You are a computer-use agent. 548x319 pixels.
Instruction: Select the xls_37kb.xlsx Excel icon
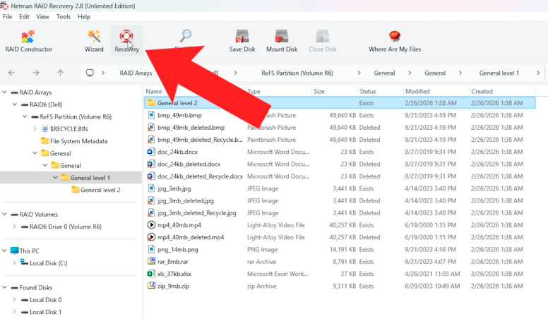click(x=151, y=274)
